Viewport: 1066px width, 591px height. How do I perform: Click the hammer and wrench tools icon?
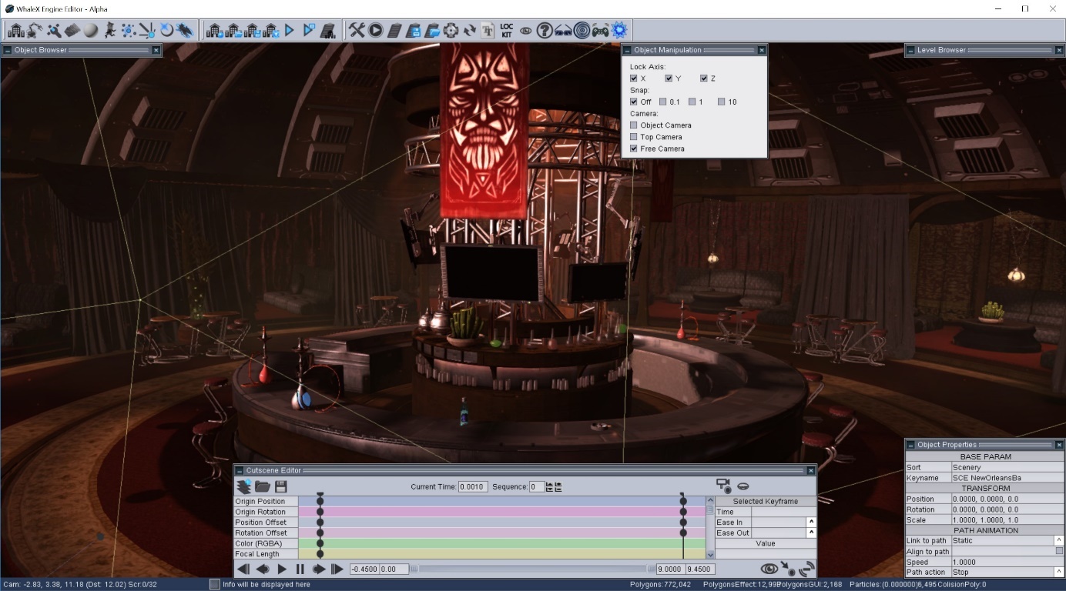357,30
